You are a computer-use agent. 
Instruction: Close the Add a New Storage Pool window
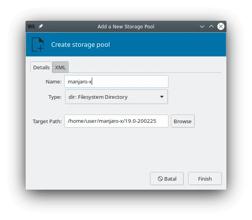click(221, 26)
